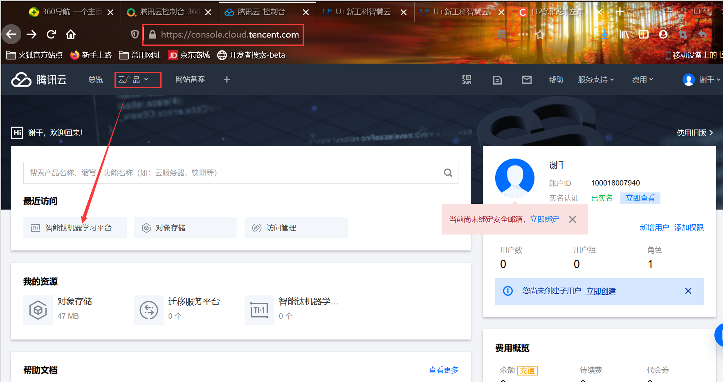Open the 网站备案 menu item

[190, 80]
